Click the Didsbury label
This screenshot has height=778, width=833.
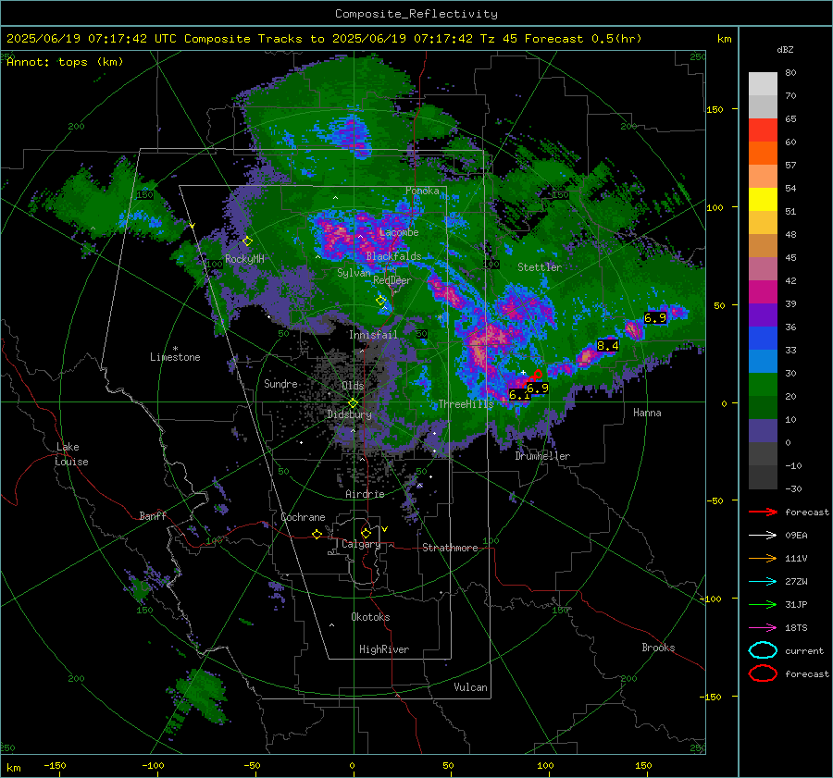pyautogui.click(x=349, y=414)
